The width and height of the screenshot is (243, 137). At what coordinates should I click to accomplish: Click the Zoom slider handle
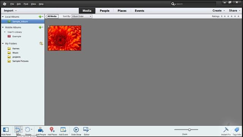(x=189, y=129)
